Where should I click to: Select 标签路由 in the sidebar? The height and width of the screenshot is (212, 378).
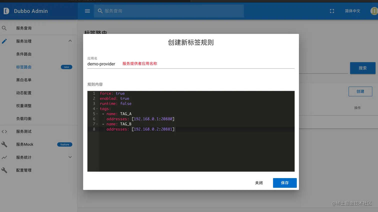[x=24, y=67]
